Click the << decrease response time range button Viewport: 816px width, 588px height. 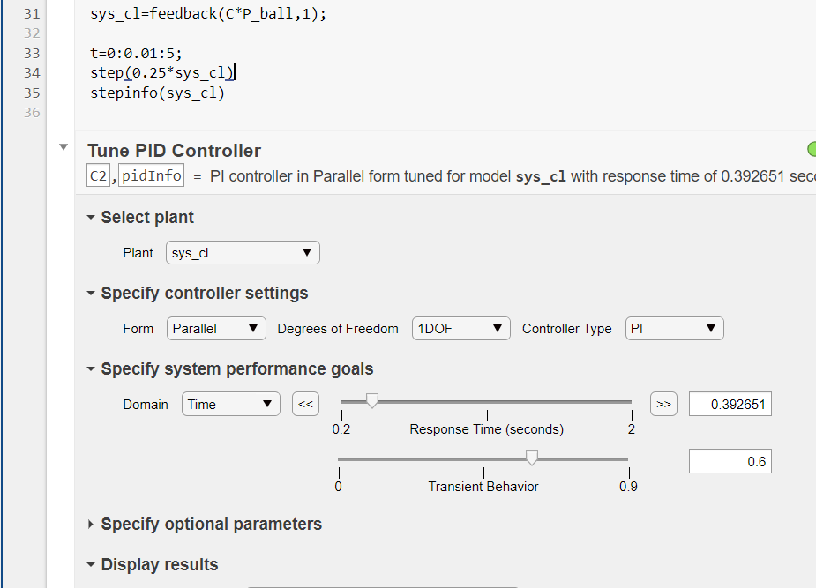[305, 404]
